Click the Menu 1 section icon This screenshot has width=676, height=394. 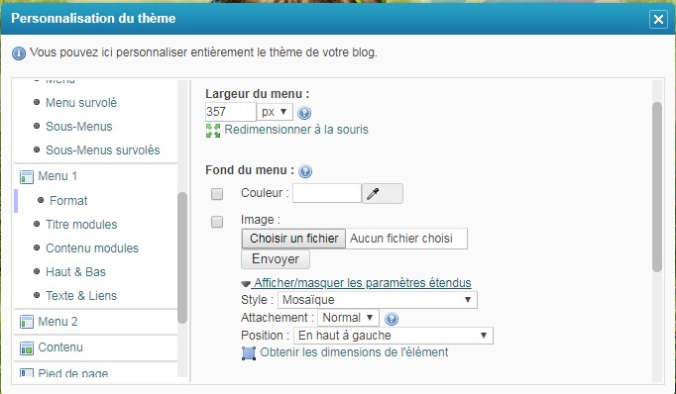pyautogui.click(x=27, y=176)
